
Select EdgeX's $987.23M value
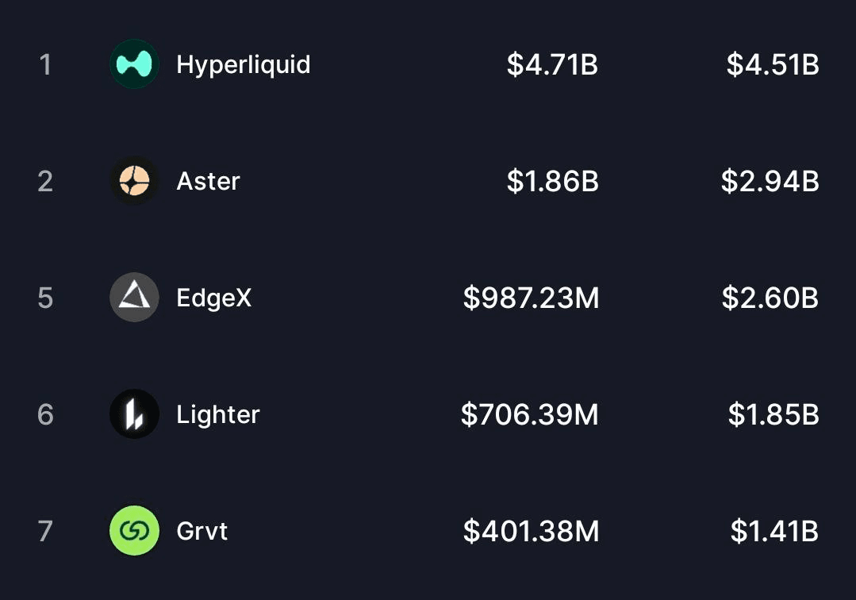(531, 298)
